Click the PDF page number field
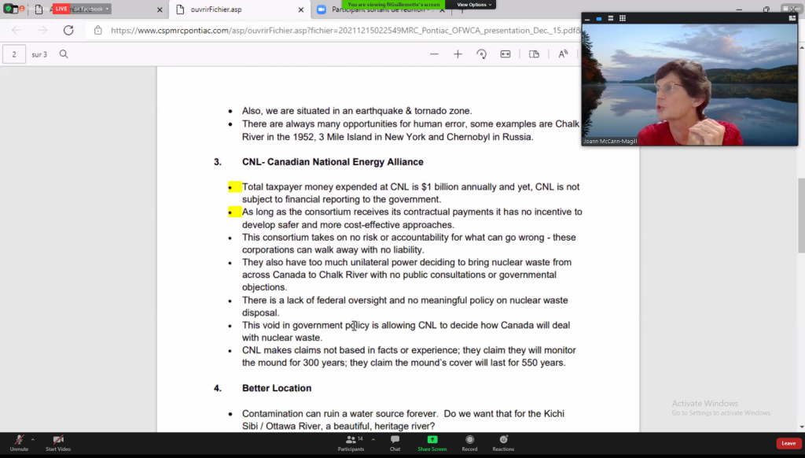Image resolution: width=805 pixels, height=458 pixels. (14, 54)
